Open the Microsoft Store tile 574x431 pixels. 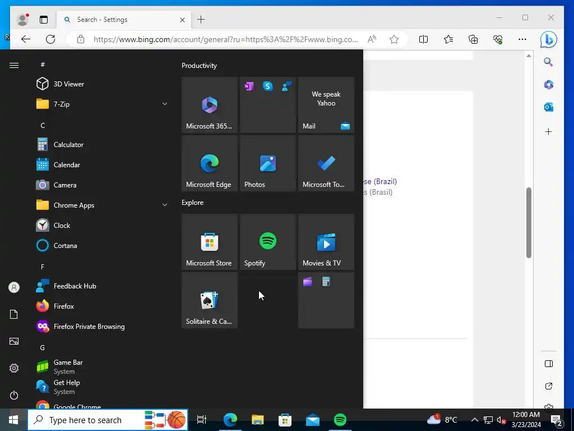pyautogui.click(x=210, y=242)
